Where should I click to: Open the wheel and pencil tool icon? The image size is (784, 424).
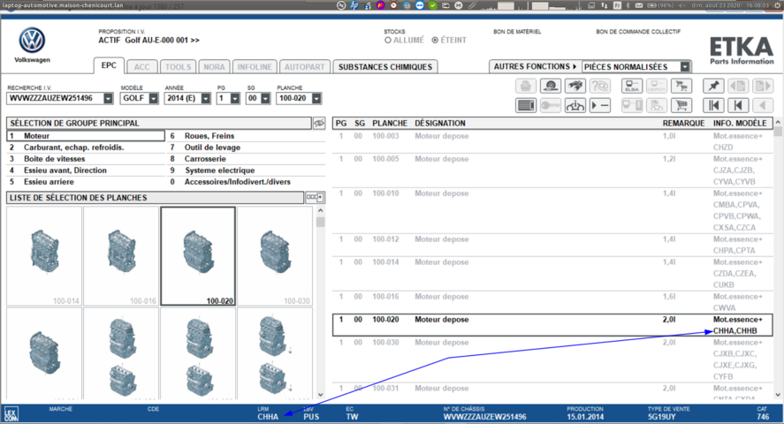coord(551,86)
